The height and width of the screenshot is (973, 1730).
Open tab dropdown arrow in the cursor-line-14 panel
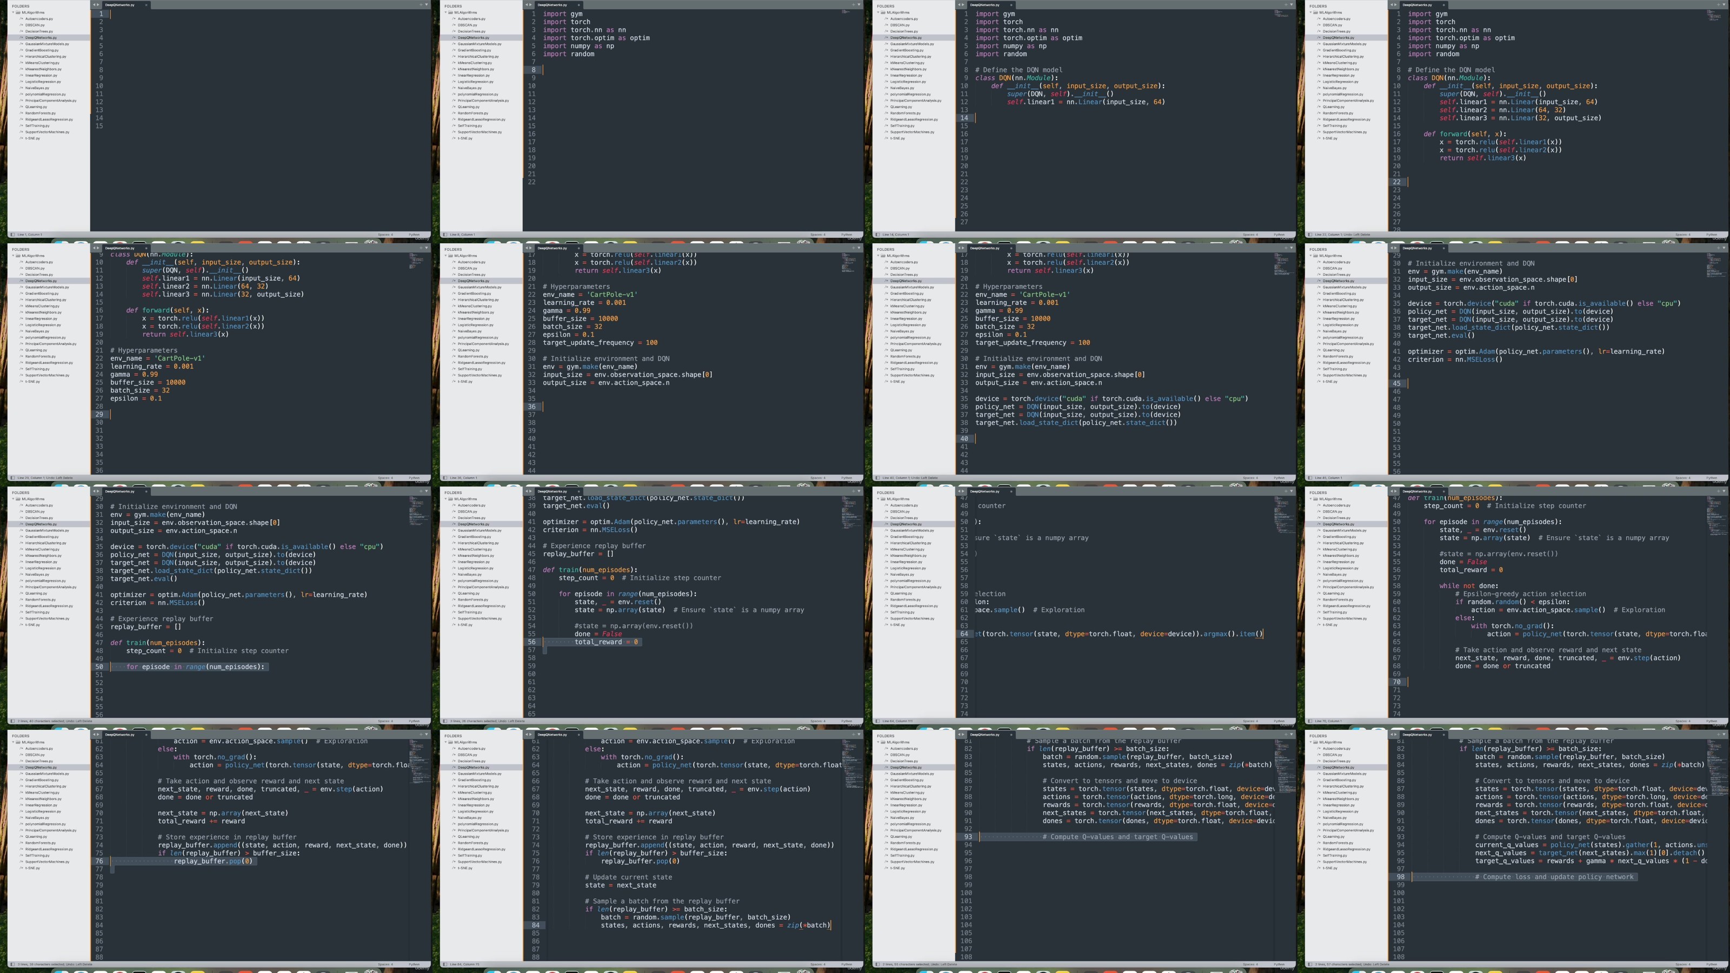click(x=1292, y=5)
